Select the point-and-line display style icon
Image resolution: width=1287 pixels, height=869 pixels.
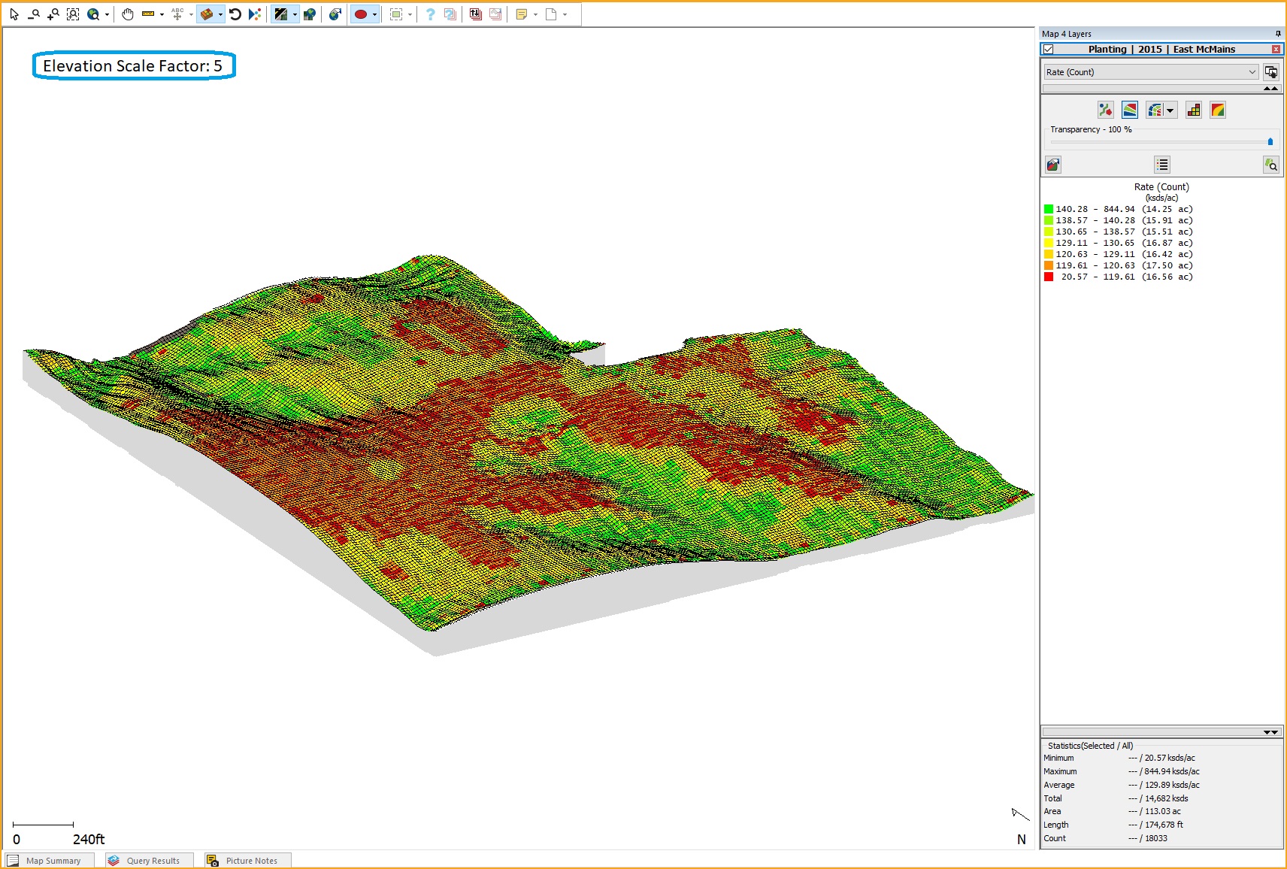1105,111
